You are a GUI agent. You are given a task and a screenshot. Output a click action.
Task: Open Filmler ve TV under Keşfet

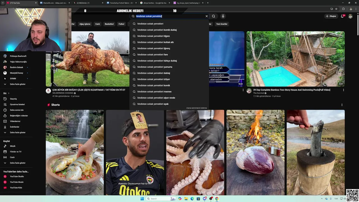[x=16, y=152]
